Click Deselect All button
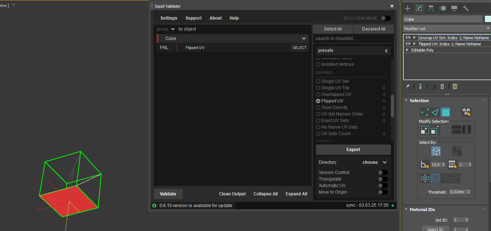The height and width of the screenshot is (231, 491). [x=374, y=29]
